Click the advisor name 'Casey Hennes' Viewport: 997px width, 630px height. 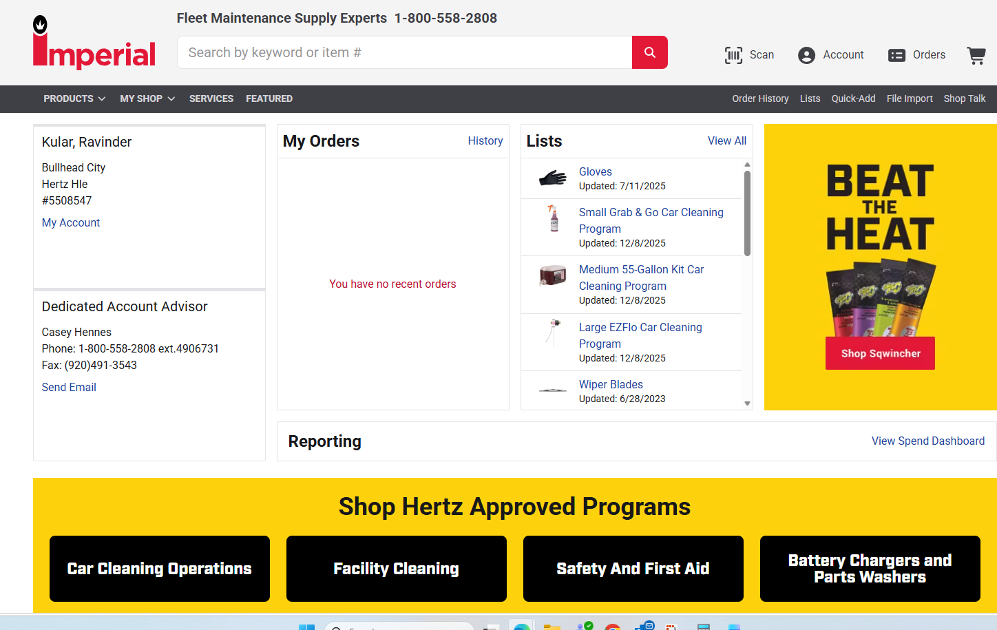click(76, 332)
